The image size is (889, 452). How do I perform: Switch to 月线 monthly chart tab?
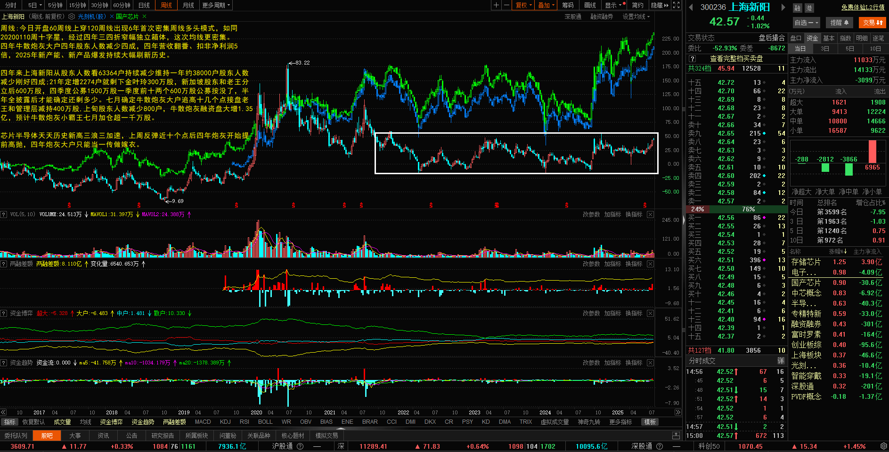tap(188, 5)
